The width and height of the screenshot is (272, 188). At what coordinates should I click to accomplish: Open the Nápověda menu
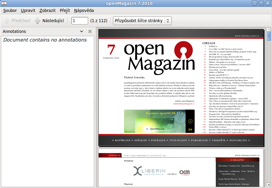84,10
